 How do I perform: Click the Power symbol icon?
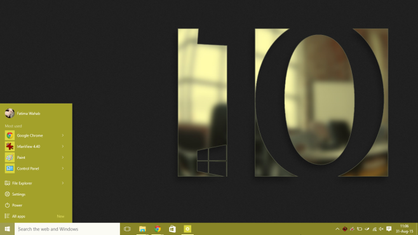click(x=7, y=205)
